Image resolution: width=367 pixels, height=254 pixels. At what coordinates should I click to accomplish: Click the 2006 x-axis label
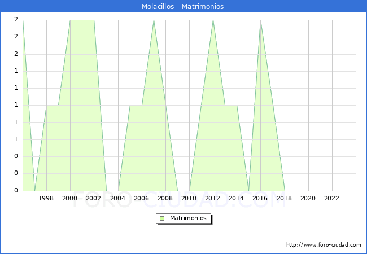tap(141, 198)
